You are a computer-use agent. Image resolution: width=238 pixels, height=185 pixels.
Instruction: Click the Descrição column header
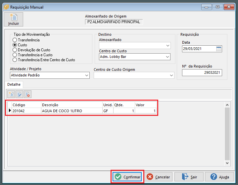click(72, 105)
